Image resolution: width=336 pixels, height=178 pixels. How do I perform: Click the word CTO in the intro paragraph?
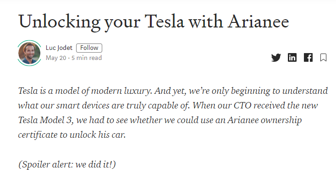point(242,106)
